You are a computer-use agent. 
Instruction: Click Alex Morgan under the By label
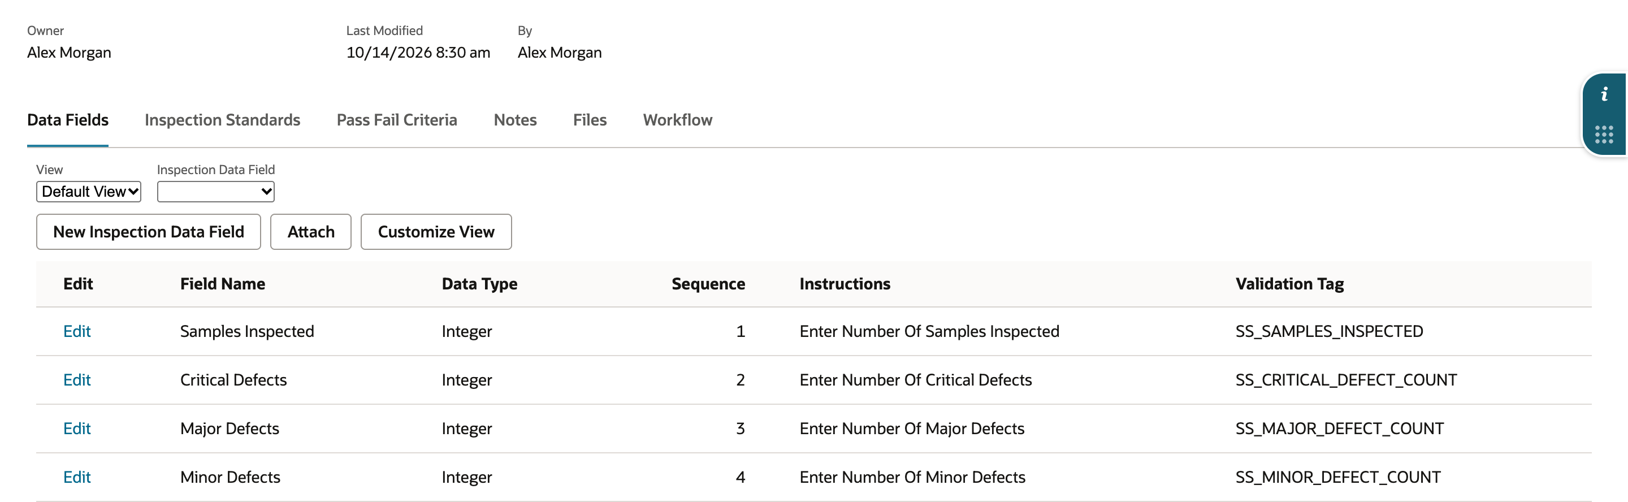point(559,53)
